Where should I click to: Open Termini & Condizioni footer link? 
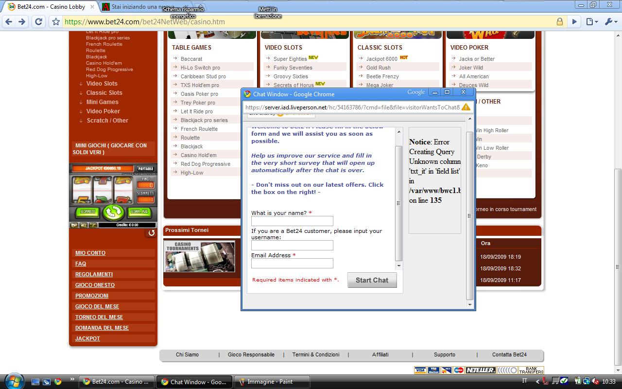(316, 354)
